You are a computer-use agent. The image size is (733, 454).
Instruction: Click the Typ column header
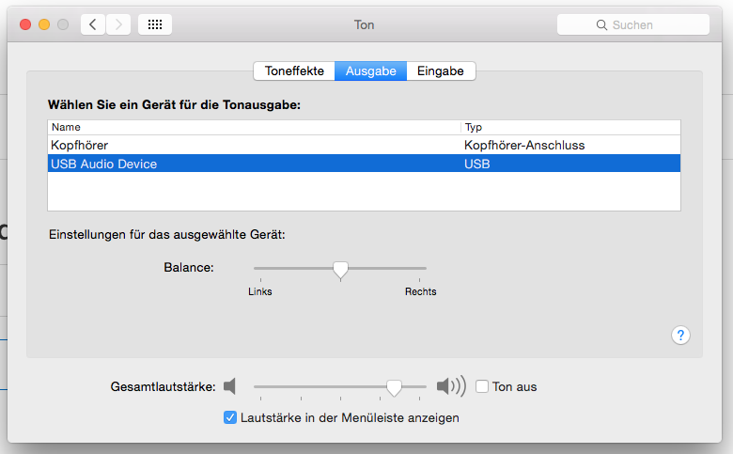tap(569, 127)
